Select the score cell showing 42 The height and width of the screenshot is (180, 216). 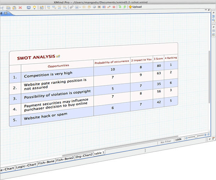click(159, 102)
